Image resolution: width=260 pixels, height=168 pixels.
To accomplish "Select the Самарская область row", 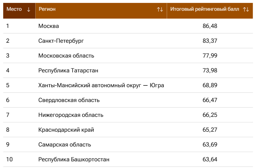I will pos(128,144).
